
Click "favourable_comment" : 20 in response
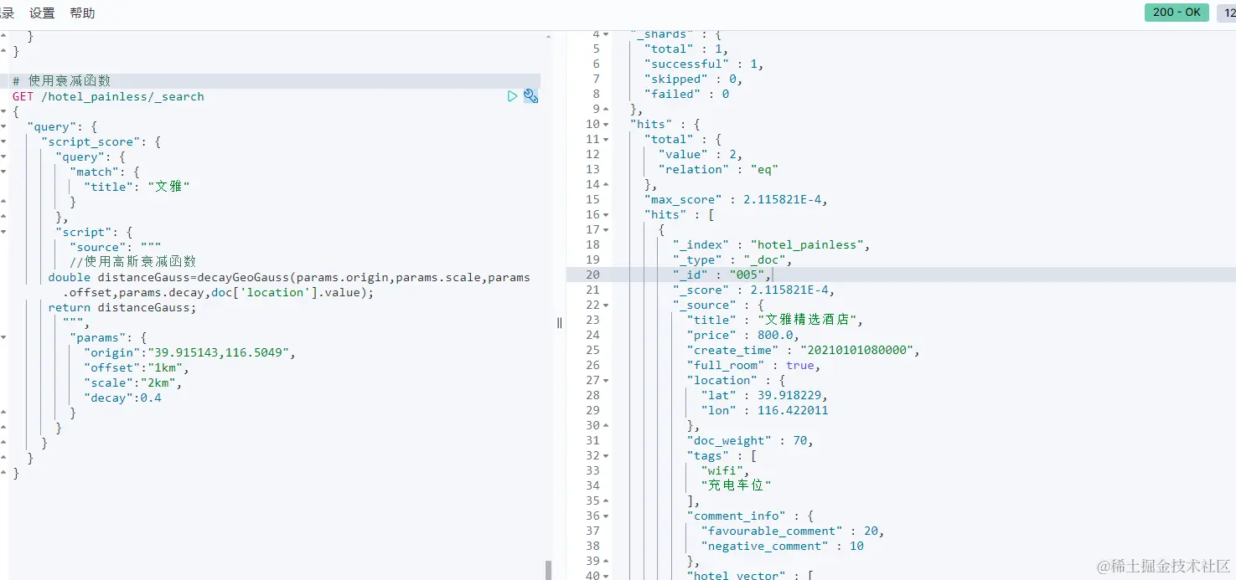792,531
